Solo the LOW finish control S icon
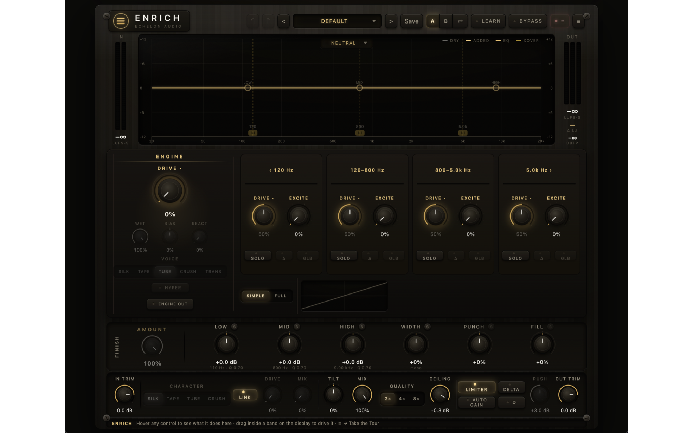The image size is (693, 433). [235, 327]
